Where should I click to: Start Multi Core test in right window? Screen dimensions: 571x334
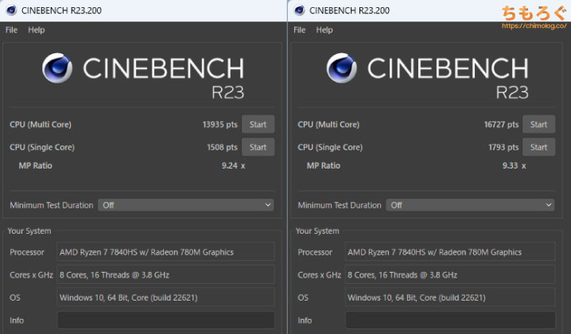tap(539, 125)
